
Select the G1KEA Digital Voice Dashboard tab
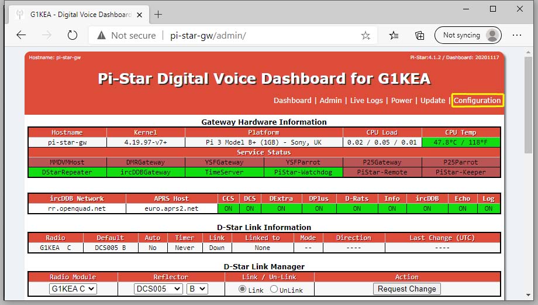(x=80, y=15)
